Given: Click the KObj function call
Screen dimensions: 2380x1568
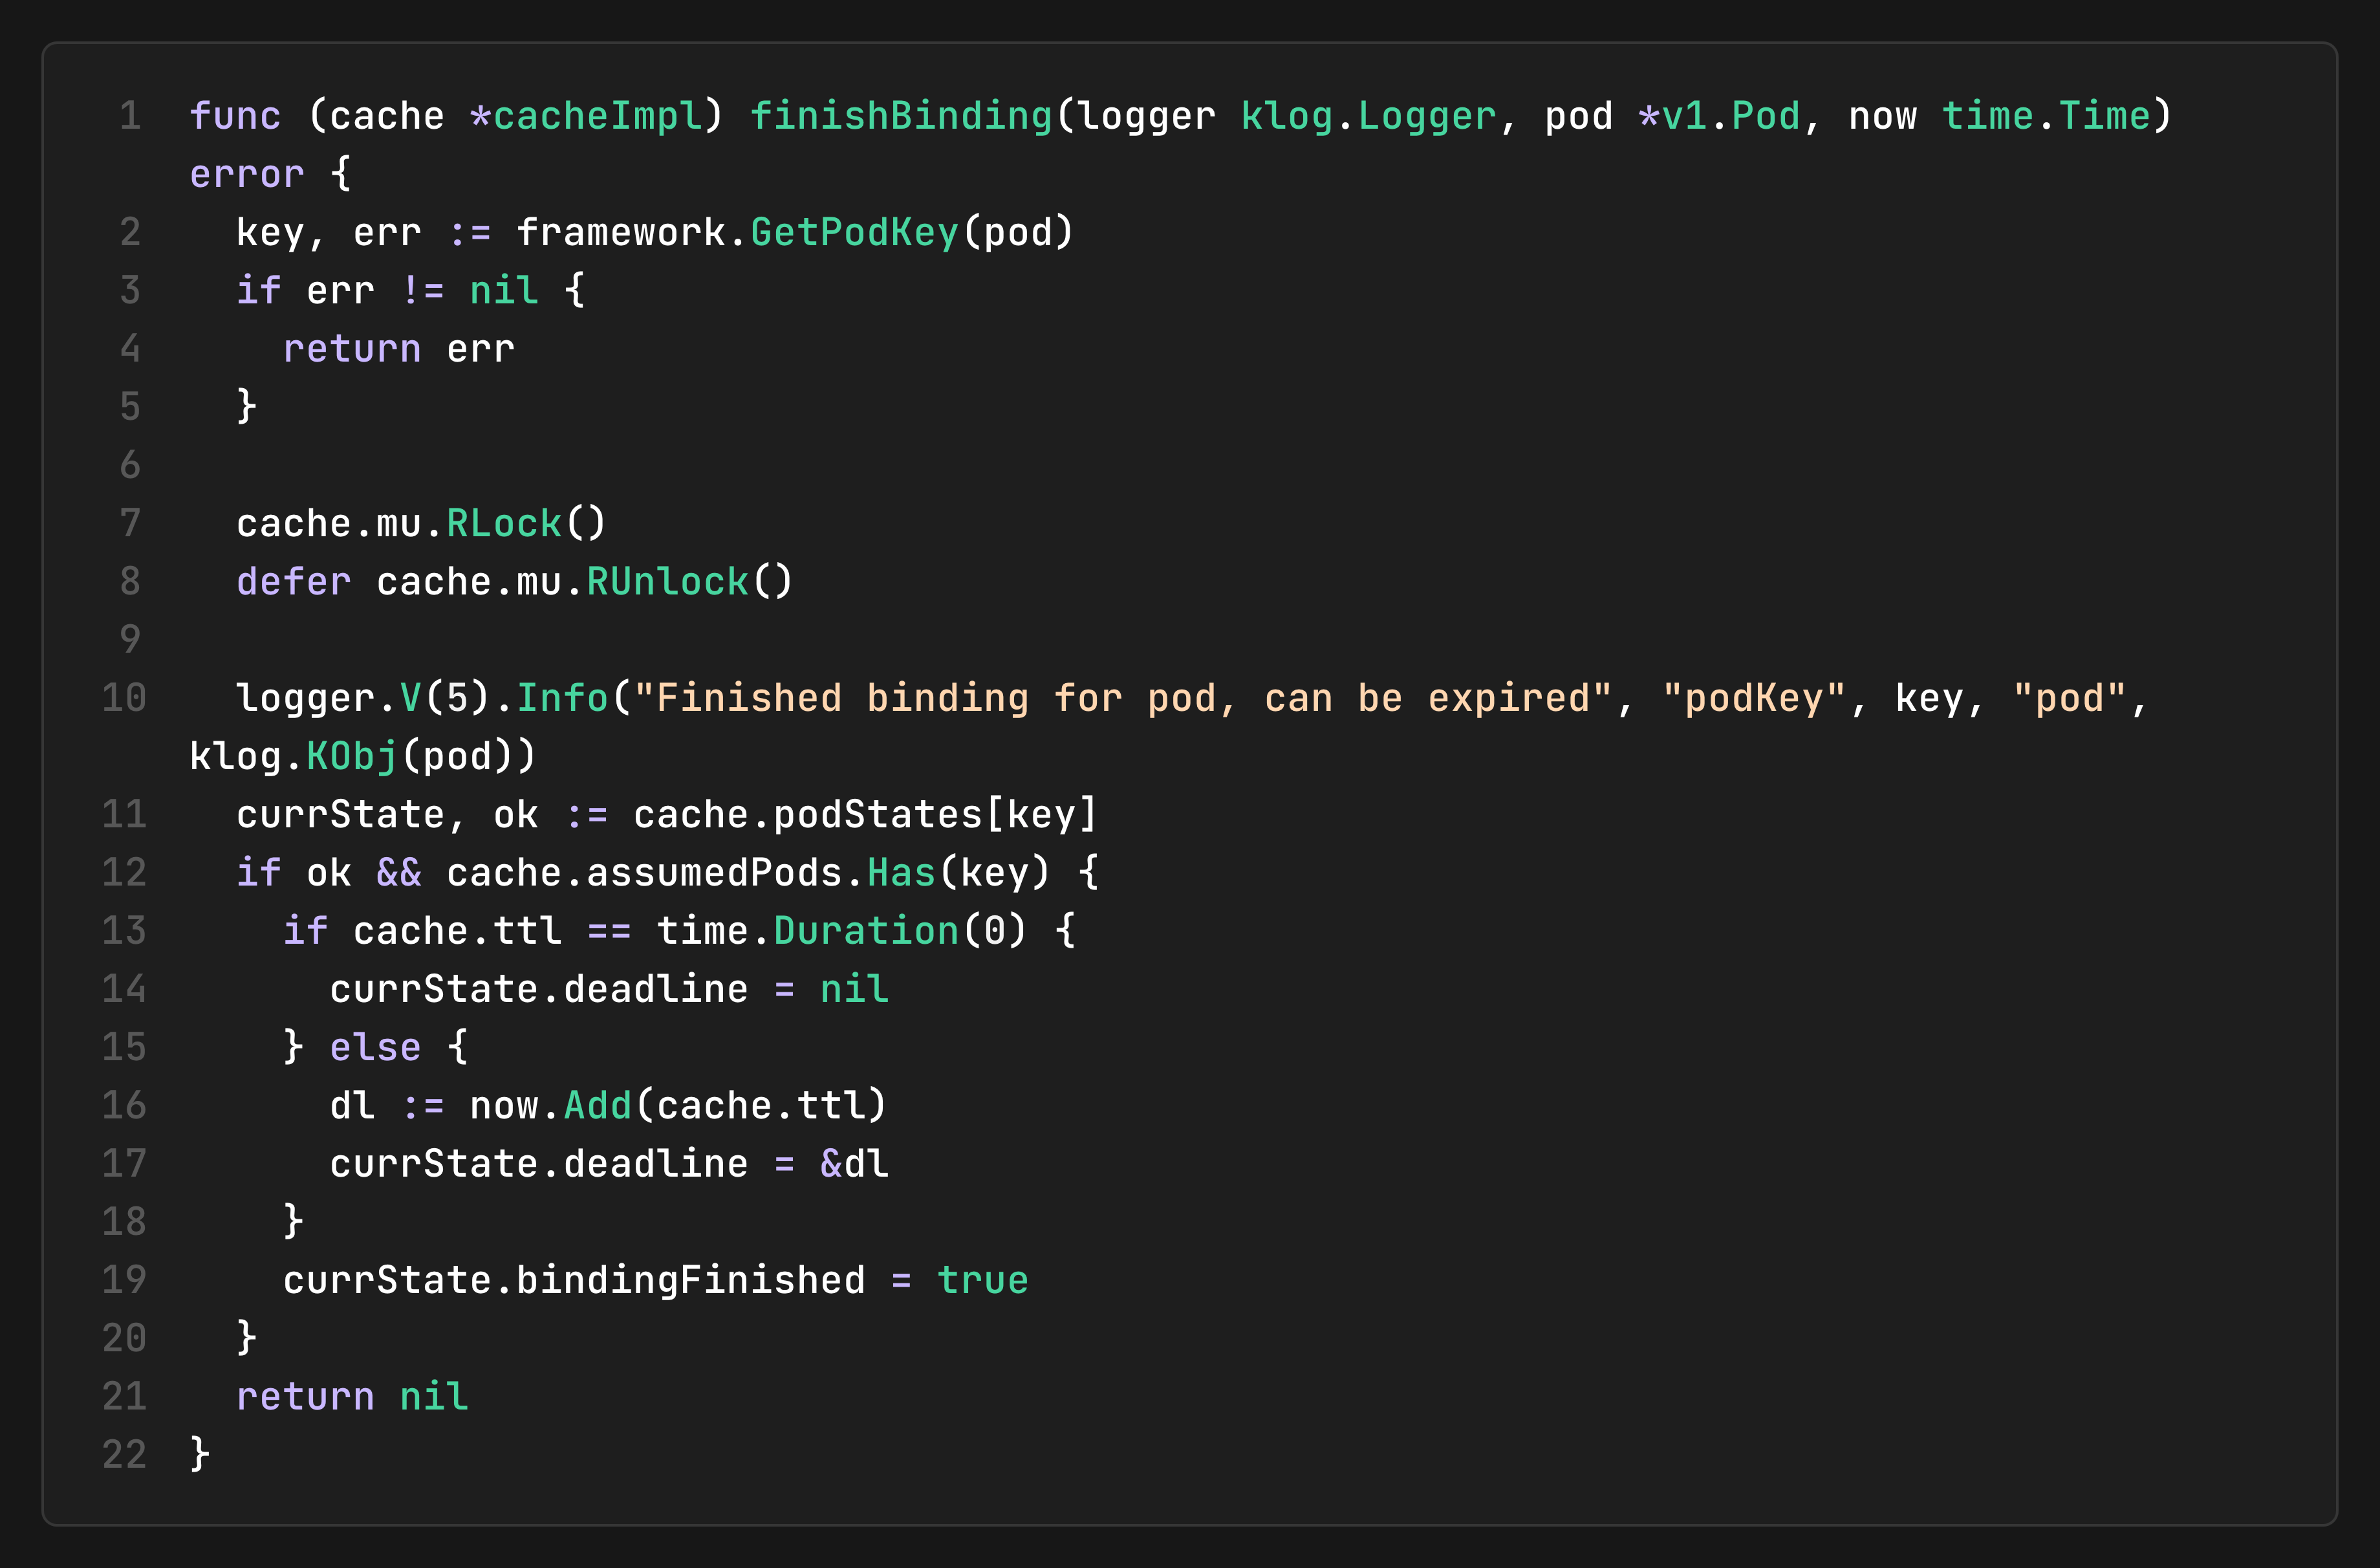Looking at the screenshot, I should pyautogui.click(x=351, y=756).
